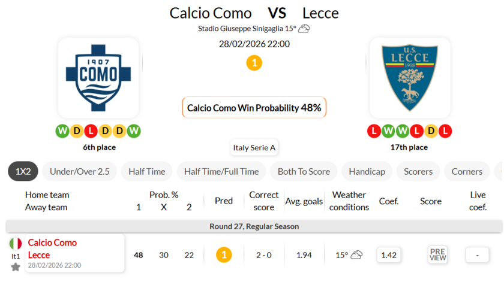Click the orange prediction 1 badge below date

[x=254, y=62]
